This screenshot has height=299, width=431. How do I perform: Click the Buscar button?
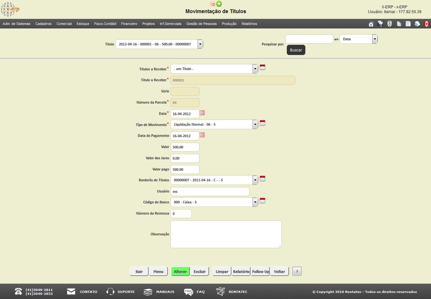[x=296, y=50]
